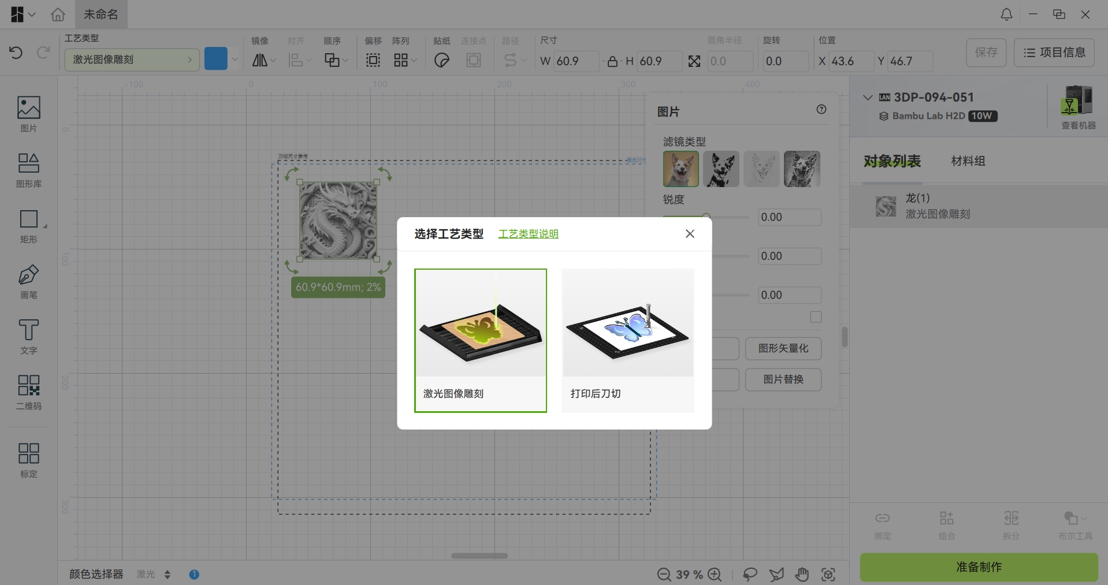Click the laser color selector stepper
The height and width of the screenshot is (585, 1108).
(x=168, y=575)
